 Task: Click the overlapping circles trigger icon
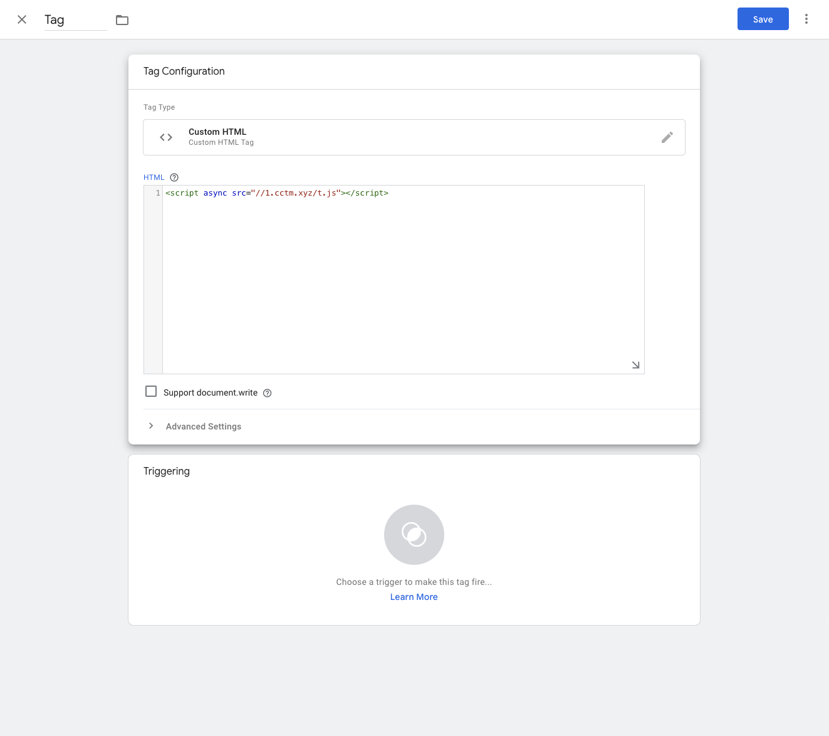tap(414, 535)
